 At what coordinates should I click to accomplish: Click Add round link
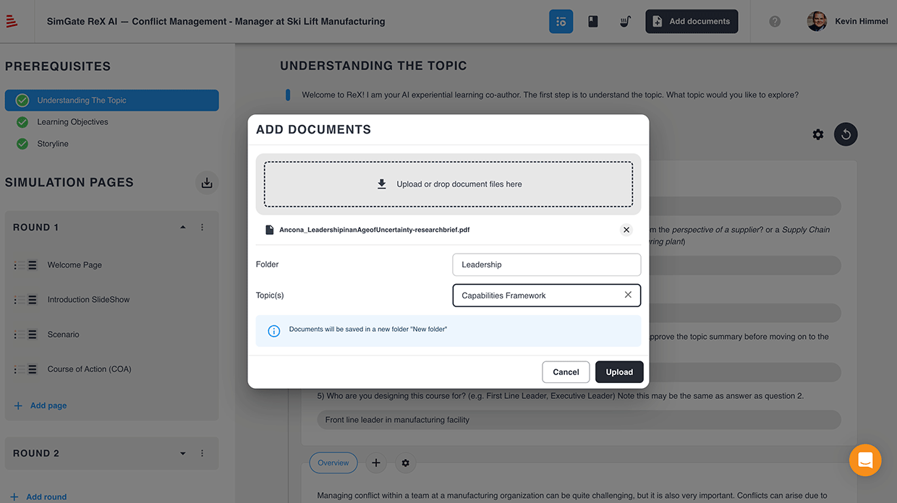click(38, 496)
